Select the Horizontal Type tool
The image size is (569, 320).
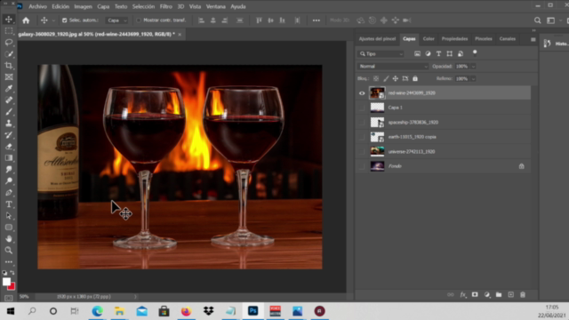[x=9, y=204]
